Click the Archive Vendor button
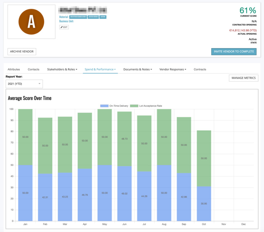The width and height of the screenshot is (264, 232). [22, 52]
